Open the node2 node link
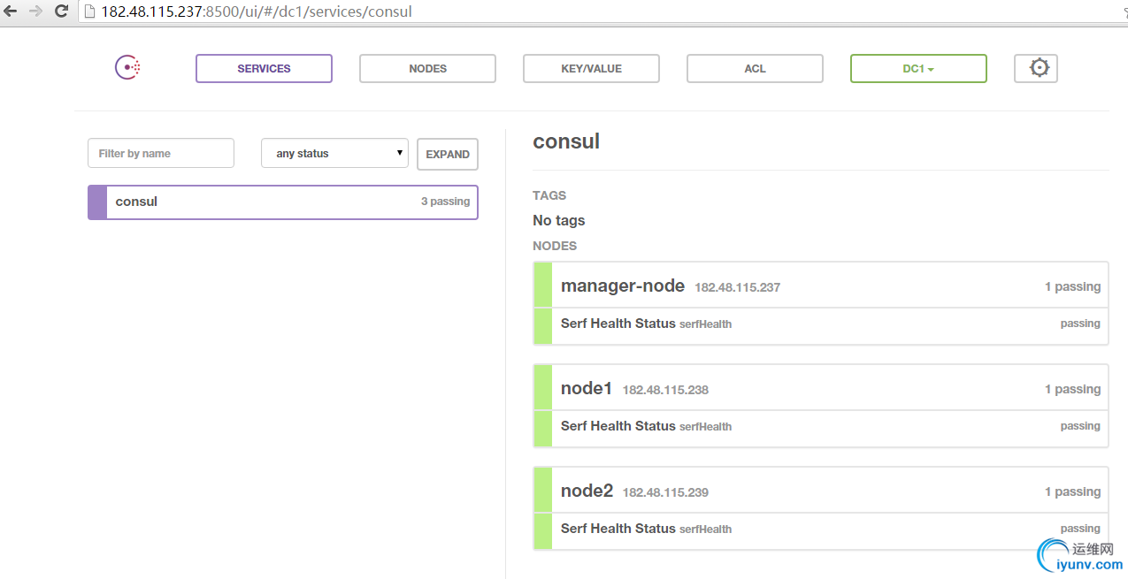1128x579 pixels. (587, 491)
